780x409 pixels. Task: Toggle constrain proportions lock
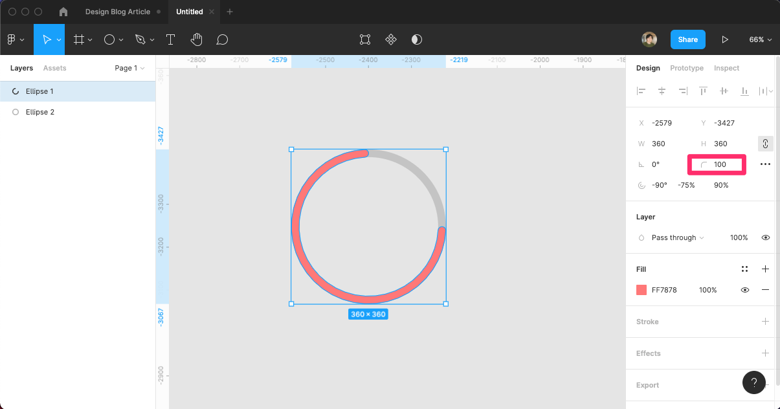pos(765,144)
